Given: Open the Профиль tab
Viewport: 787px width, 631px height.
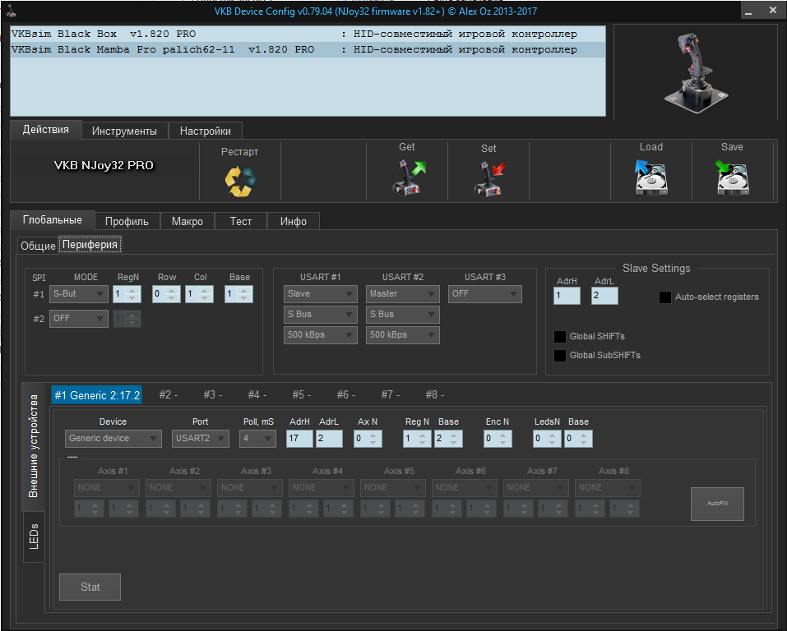Looking at the screenshot, I should click(x=127, y=221).
